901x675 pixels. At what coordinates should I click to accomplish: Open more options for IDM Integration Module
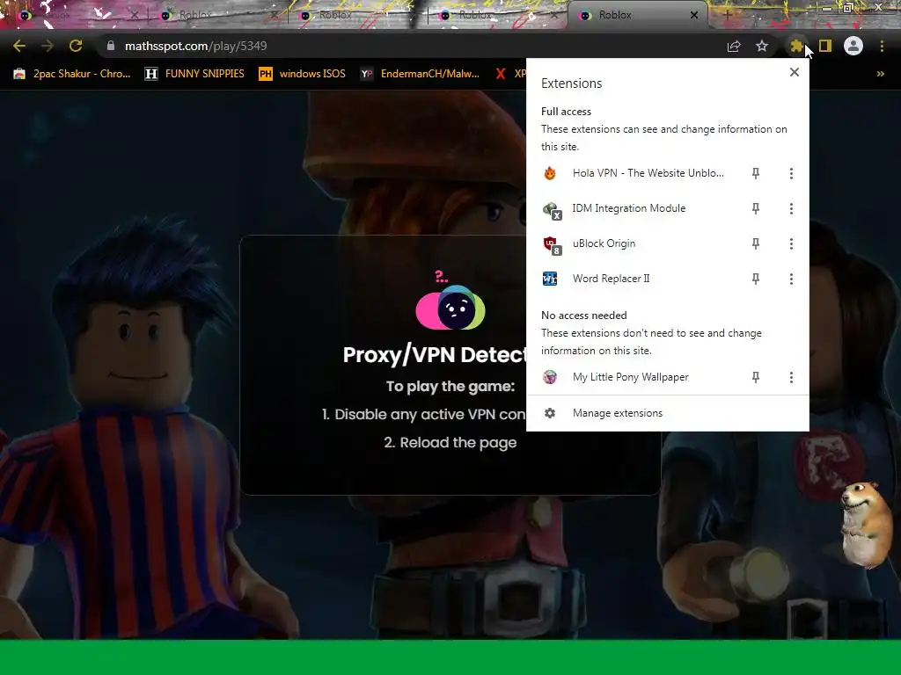791,208
